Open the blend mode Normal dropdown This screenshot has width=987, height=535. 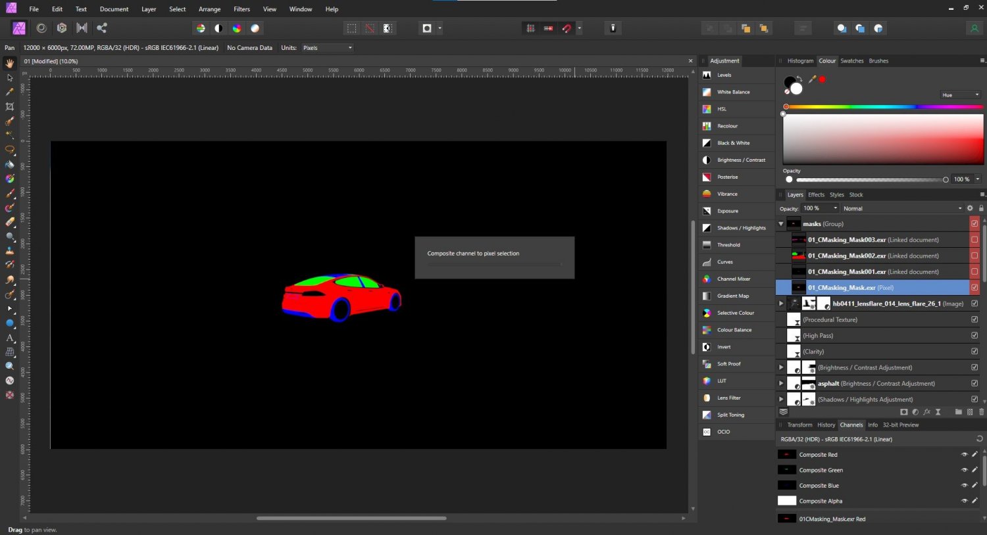click(x=901, y=208)
